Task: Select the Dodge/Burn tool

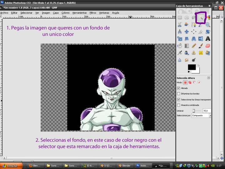Action: pyautogui.click(x=193, y=60)
